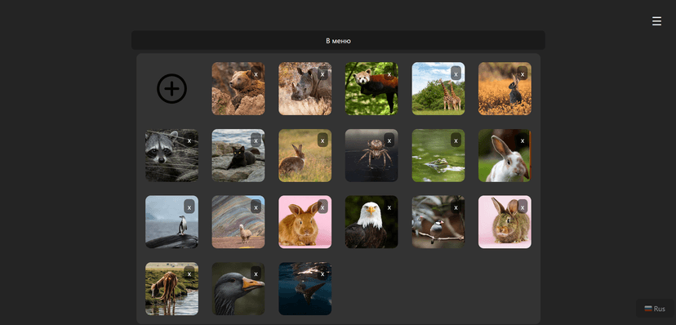
Task: Select the white rabbit thumbnail
Action: (x=505, y=155)
